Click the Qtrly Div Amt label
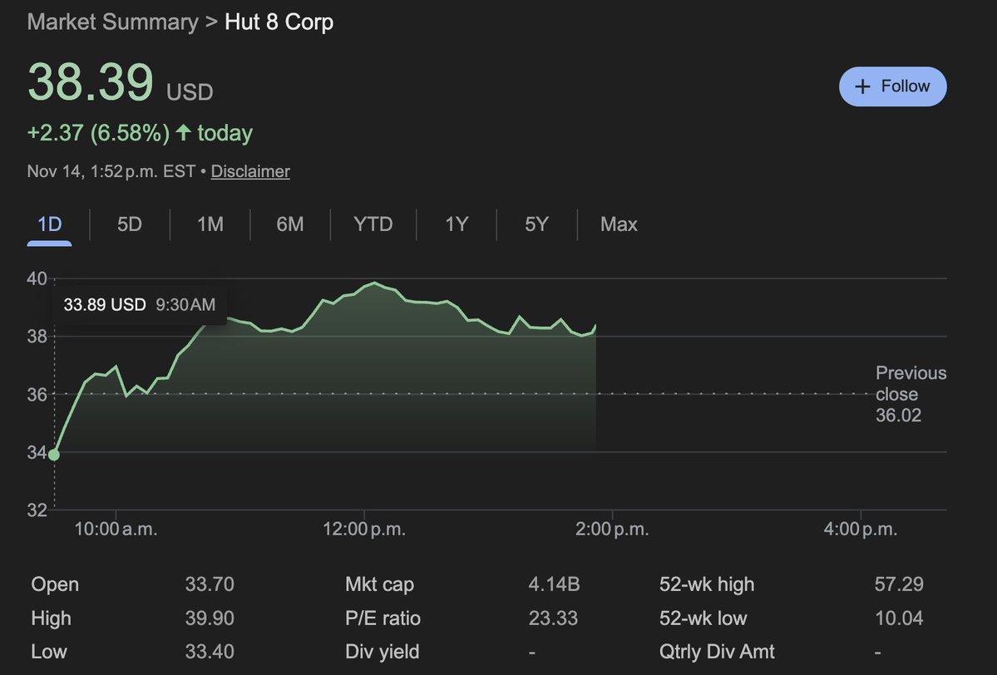This screenshot has width=997, height=675. point(717,652)
